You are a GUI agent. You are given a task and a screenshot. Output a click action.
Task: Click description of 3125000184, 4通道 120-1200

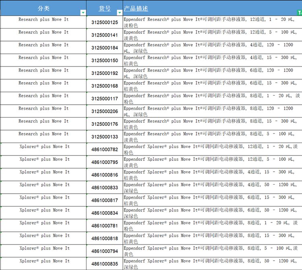coord(213,48)
